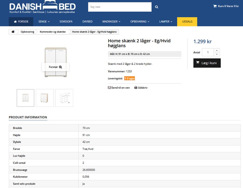Click the Forstør enlarge button
Screen dimensions: 243x188
[55, 67]
